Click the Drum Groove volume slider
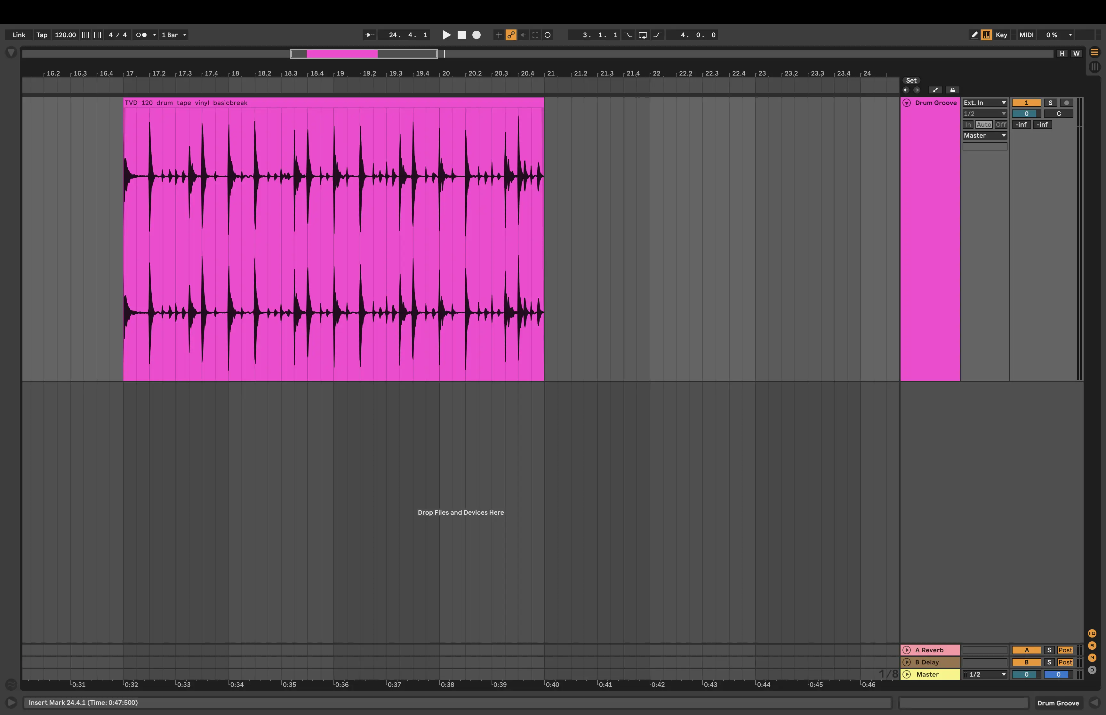The height and width of the screenshot is (715, 1106). point(1026,114)
